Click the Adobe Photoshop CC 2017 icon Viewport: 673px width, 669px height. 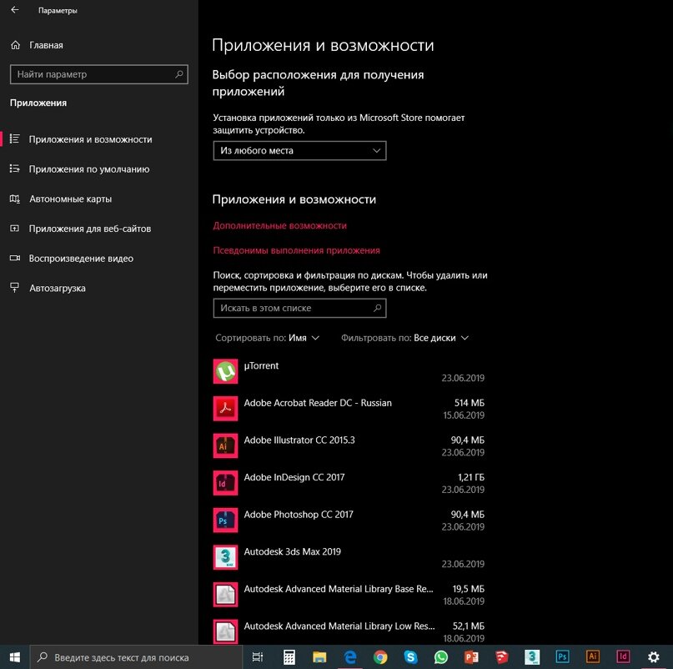(225, 520)
